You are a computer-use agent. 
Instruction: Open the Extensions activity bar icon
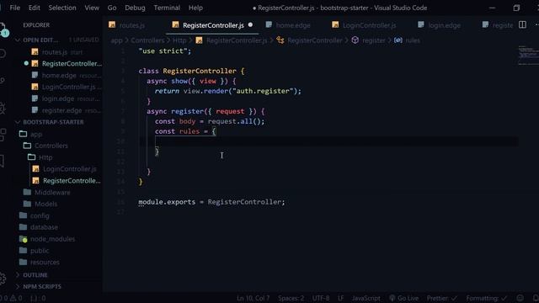3,135
